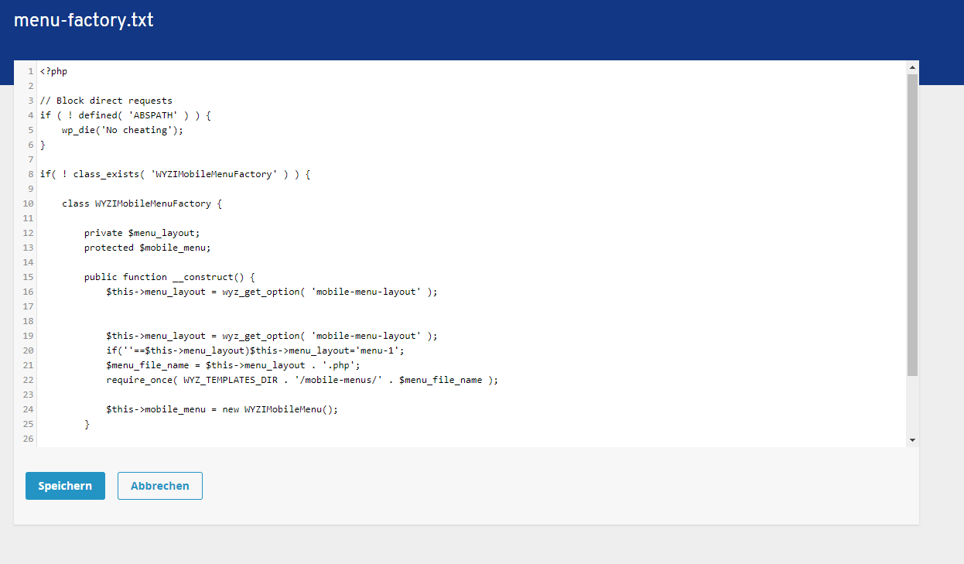Click the private $menu_layout declaration
The height and width of the screenshot is (564, 964).
141,232
